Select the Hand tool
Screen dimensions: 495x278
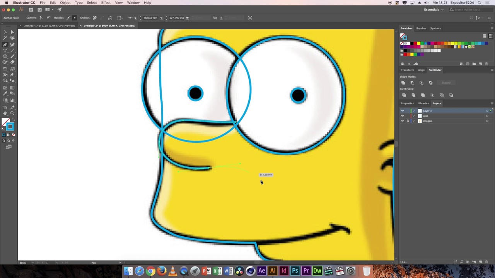(5, 114)
